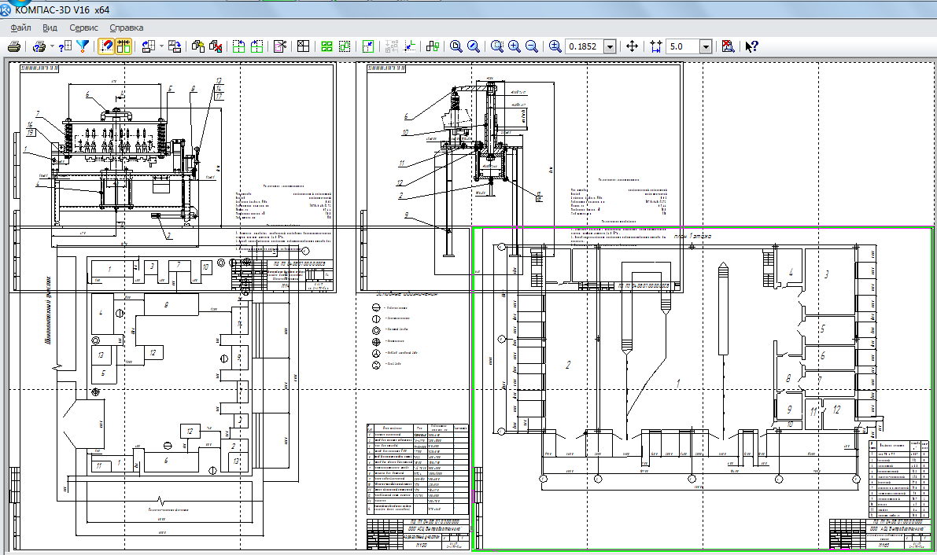Click the green axis arrow icon

click(409, 46)
